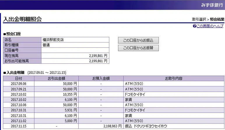Viewport: 225px width, 130px height.
Task: Click the お取引内容 column header
Action: [x=174, y=79]
